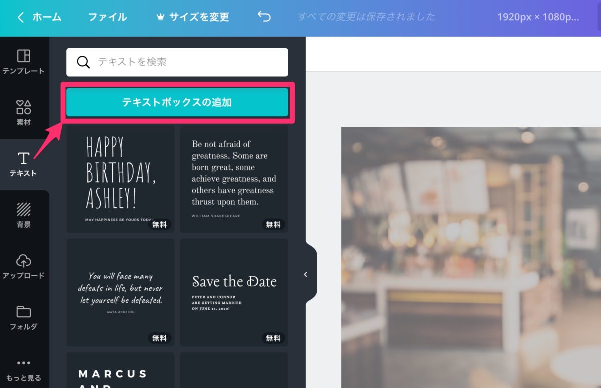
Task: Click テキストボックスの追加 button
Action: [x=177, y=103]
